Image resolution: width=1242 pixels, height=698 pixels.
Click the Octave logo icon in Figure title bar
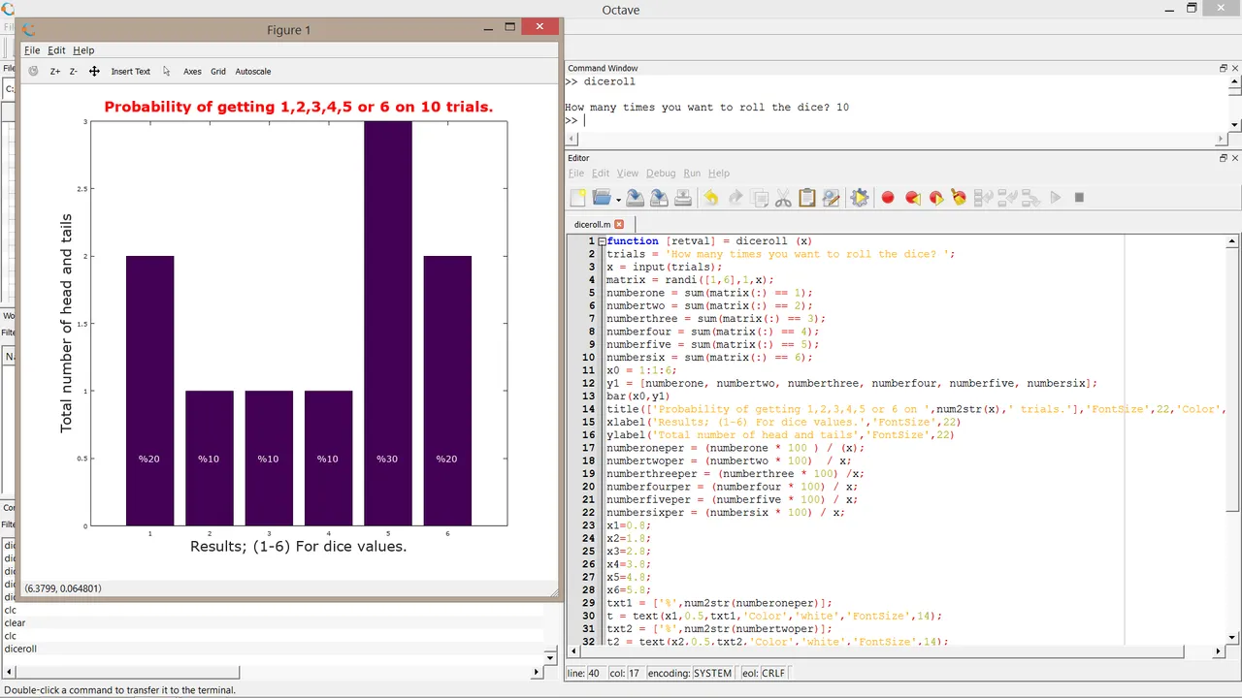pyautogui.click(x=28, y=30)
